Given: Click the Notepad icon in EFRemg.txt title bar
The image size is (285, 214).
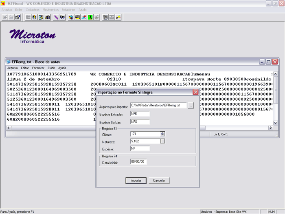Looking at the screenshot, I should pyautogui.click(x=9, y=62).
